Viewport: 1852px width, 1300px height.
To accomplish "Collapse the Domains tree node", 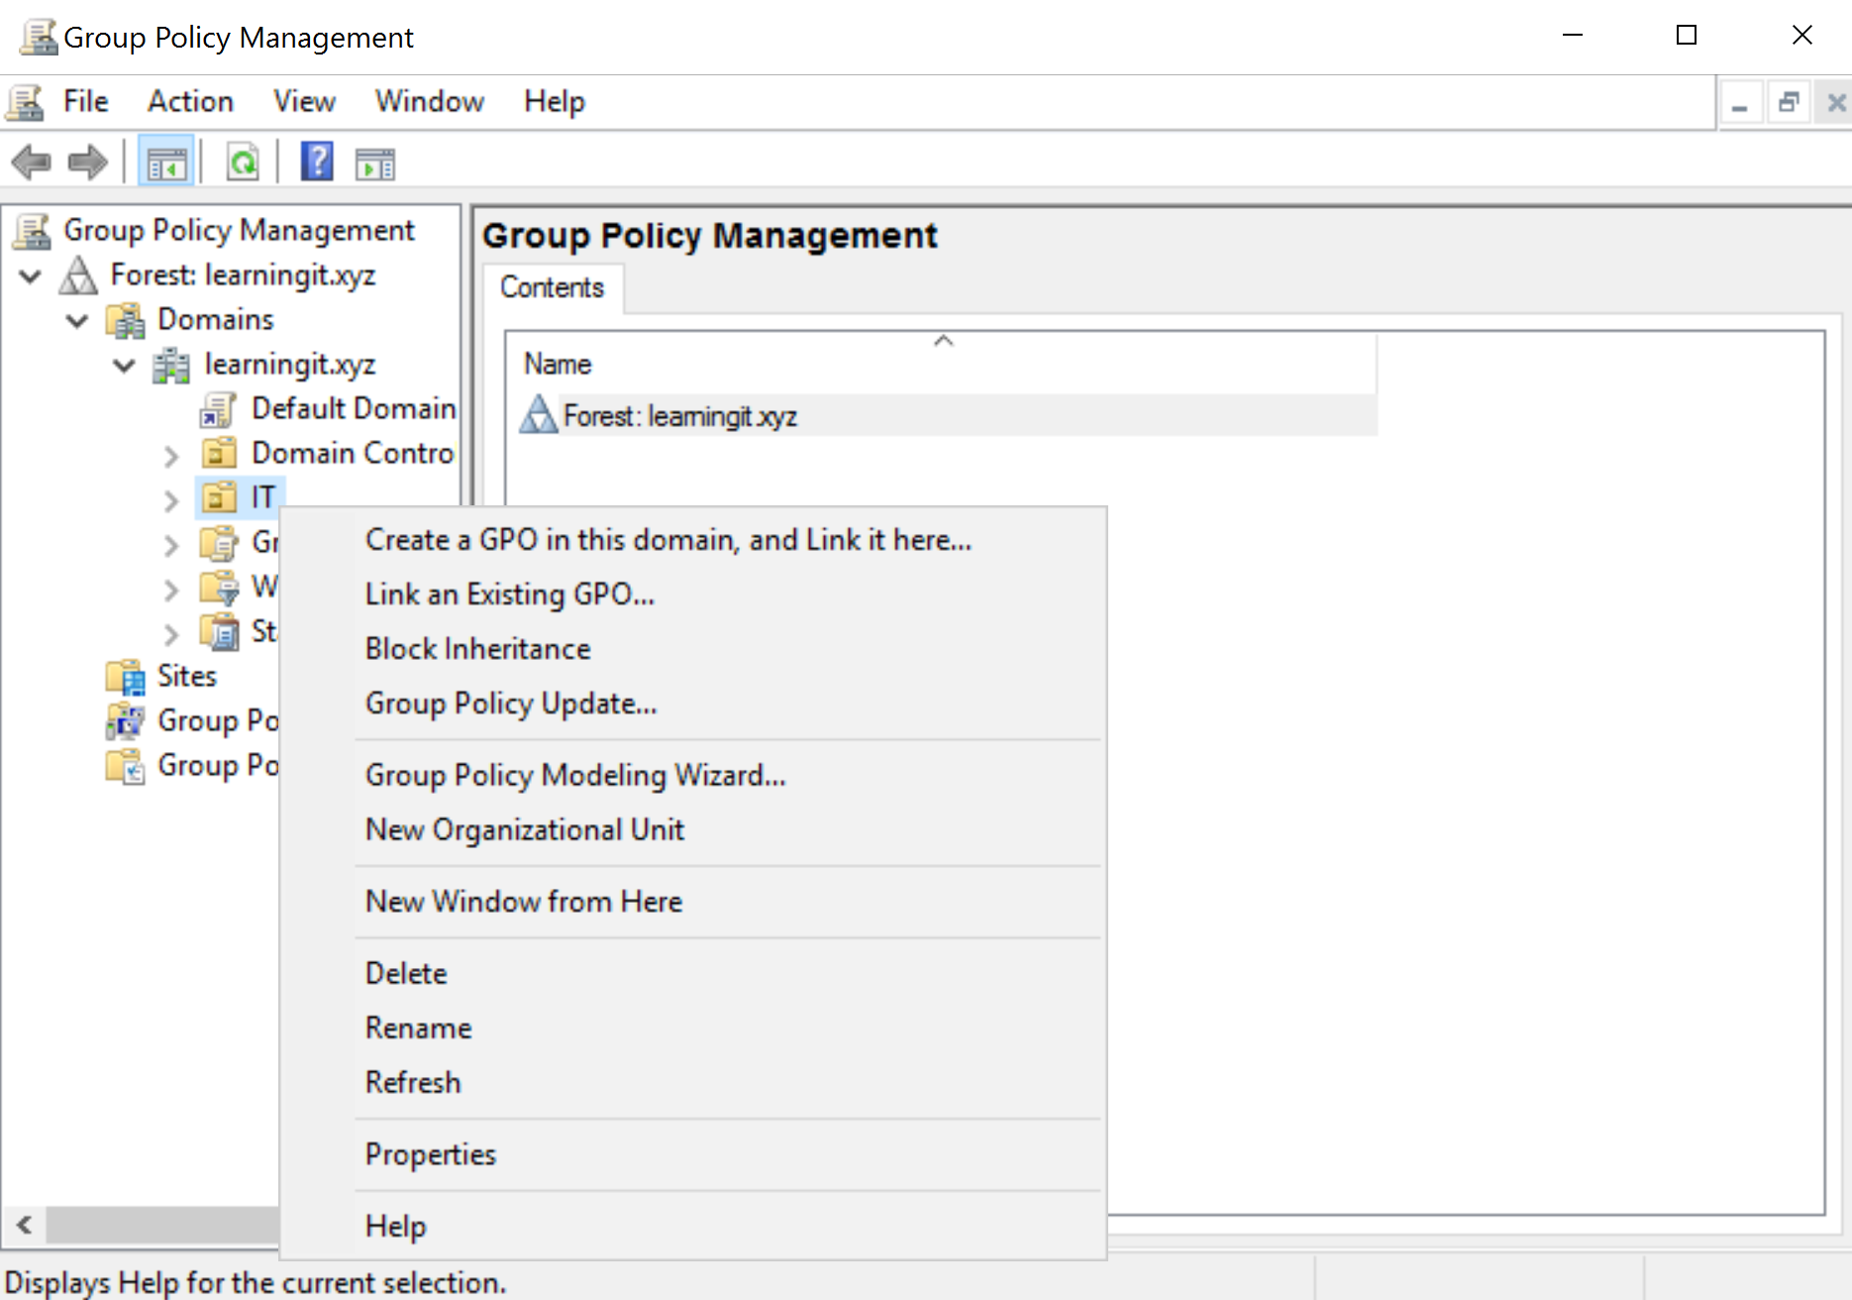I will (x=77, y=320).
